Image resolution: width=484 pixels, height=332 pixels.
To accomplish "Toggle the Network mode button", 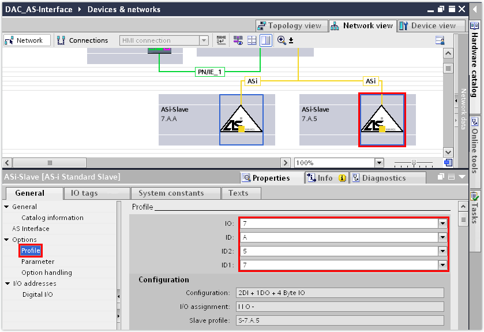I will pyautogui.click(x=24, y=40).
